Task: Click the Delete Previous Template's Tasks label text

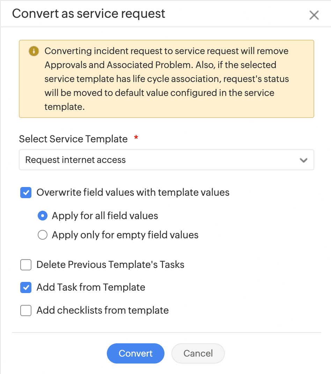Action: [110, 265]
